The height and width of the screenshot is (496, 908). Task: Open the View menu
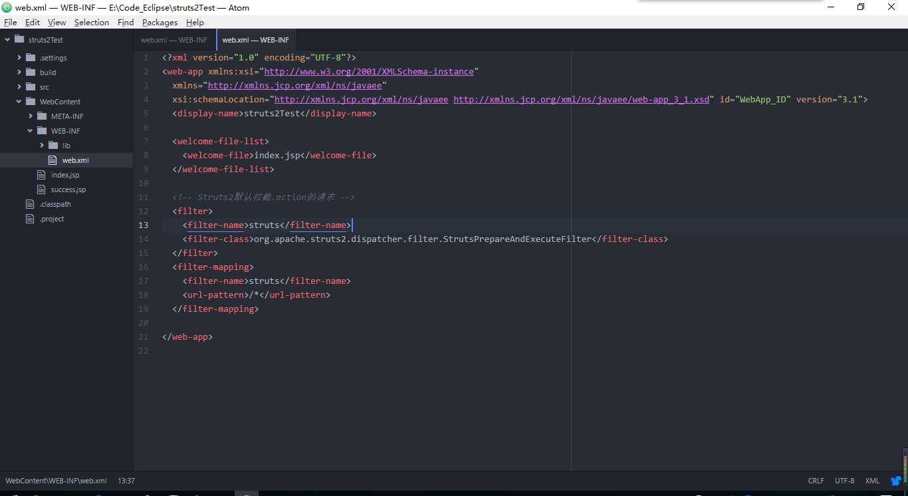(x=57, y=22)
